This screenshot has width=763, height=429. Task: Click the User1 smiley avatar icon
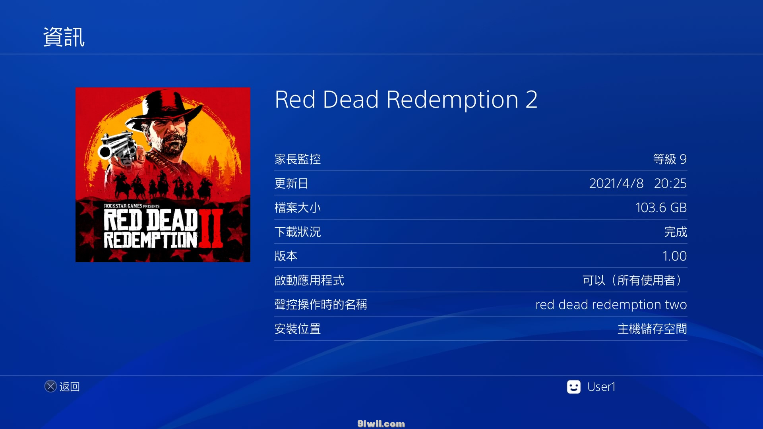click(x=573, y=387)
